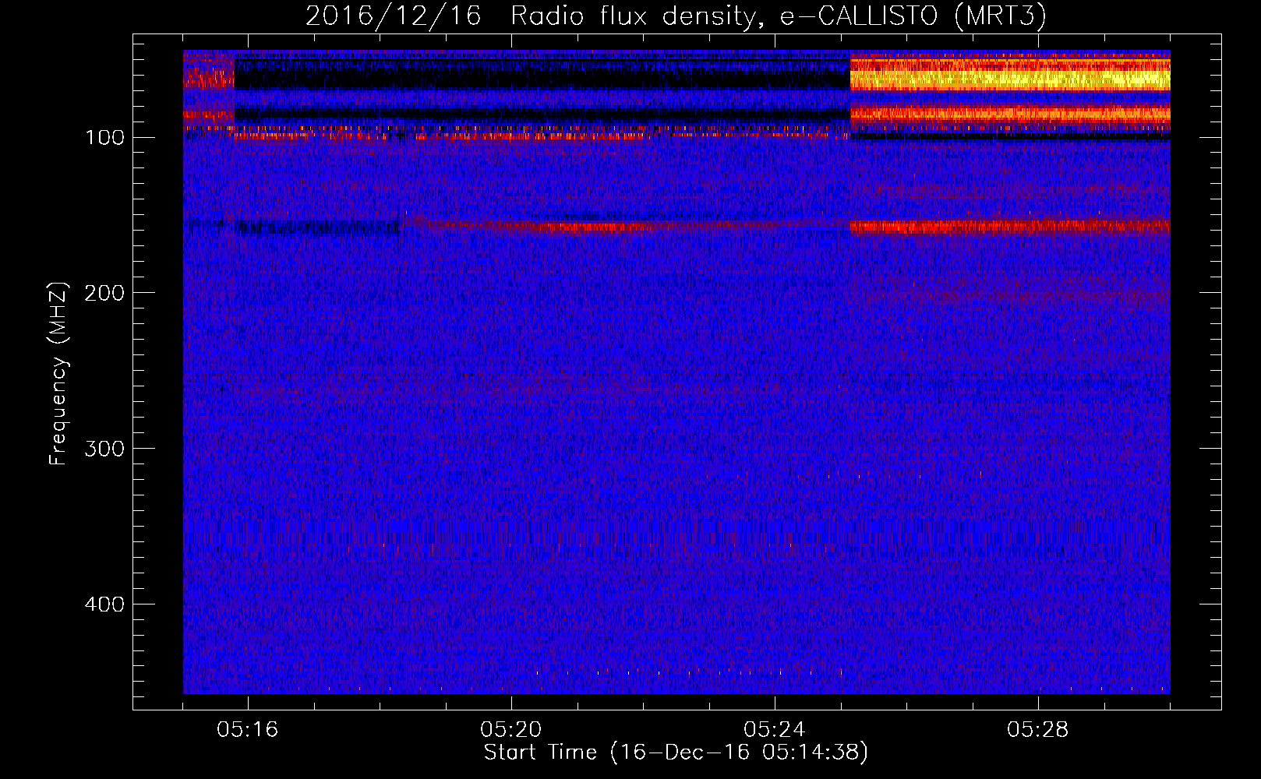The width and height of the screenshot is (1261, 779).
Task: Click the 05:28 time tick label
Action: [x=1038, y=730]
